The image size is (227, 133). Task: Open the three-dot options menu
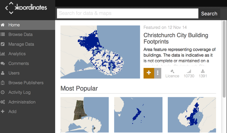click(x=158, y=73)
